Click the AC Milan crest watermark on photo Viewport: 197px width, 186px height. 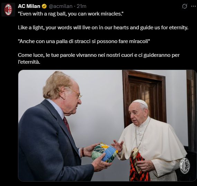[x=185, y=166]
